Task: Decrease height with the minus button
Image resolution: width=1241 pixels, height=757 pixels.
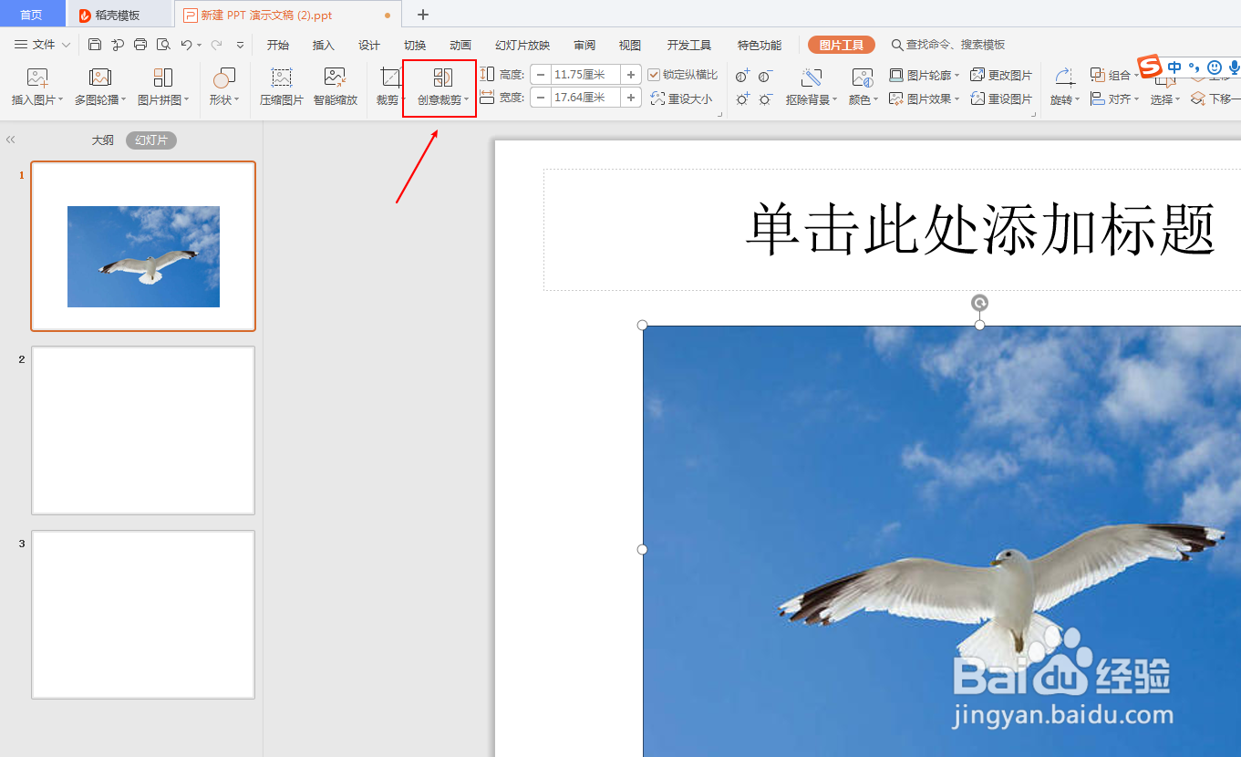Action: [541, 75]
